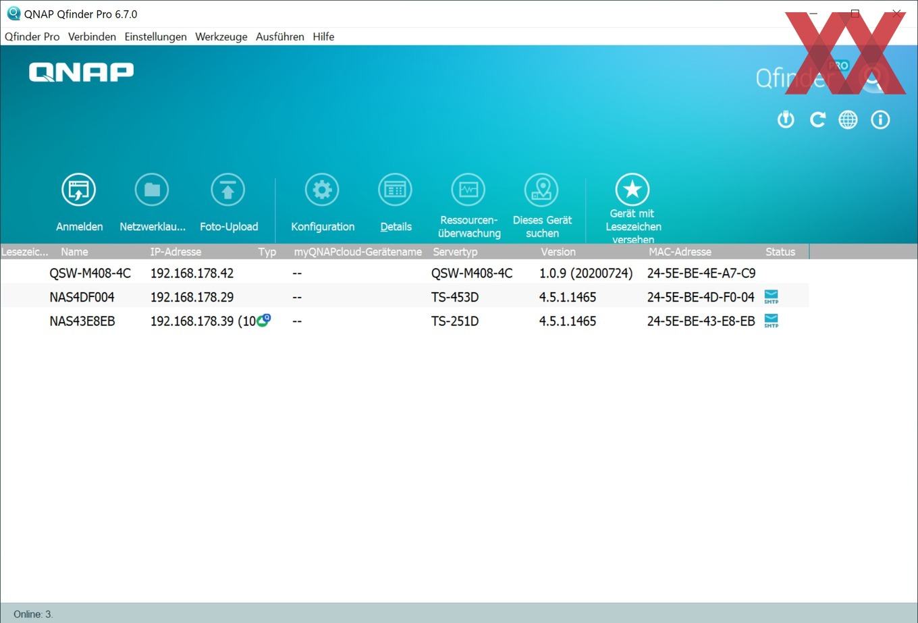The height and width of the screenshot is (623, 918).
Task: Open the Konfiguration gear icon
Action: (322, 190)
